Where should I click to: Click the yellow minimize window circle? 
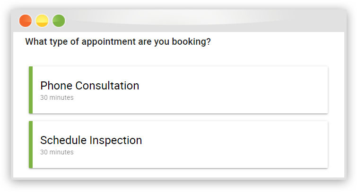(42, 21)
